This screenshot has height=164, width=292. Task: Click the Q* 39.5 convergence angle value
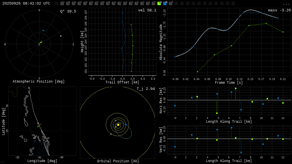pyautogui.click(x=68, y=11)
